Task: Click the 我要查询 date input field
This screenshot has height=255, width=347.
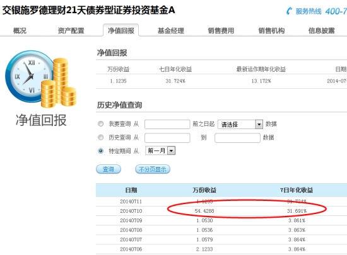Action: 167,124
